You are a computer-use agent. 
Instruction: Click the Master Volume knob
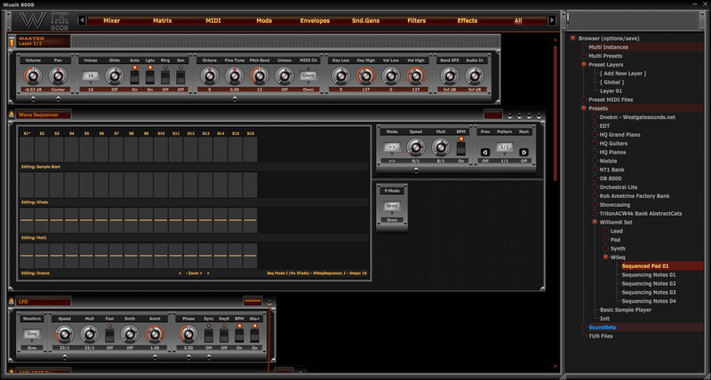pyautogui.click(x=33, y=76)
